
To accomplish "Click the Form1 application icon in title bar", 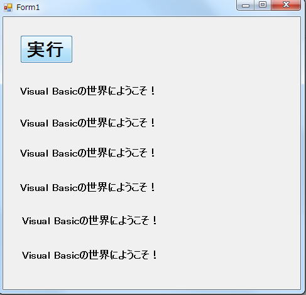I will tap(8, 8).
